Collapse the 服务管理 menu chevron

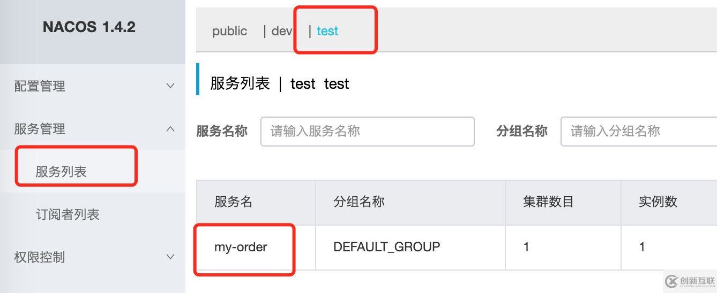tap(170, 129)
